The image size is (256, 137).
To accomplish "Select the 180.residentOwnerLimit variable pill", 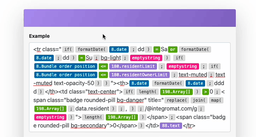I will tap(139, 75).
